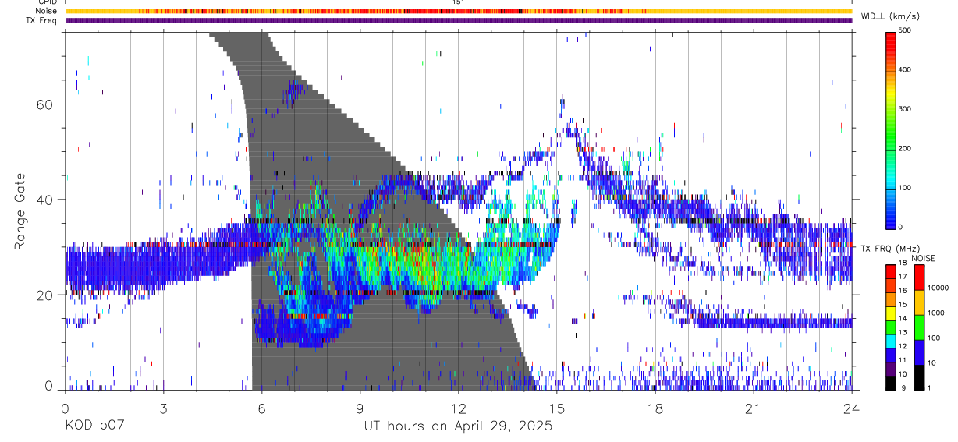Click the '12' hour tick on x-axis

point(459,408)
